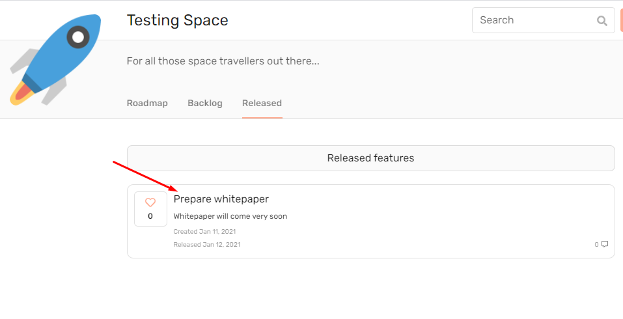Like the feature using the heart icon
The image size is (623, 319).
coord(150,202)
